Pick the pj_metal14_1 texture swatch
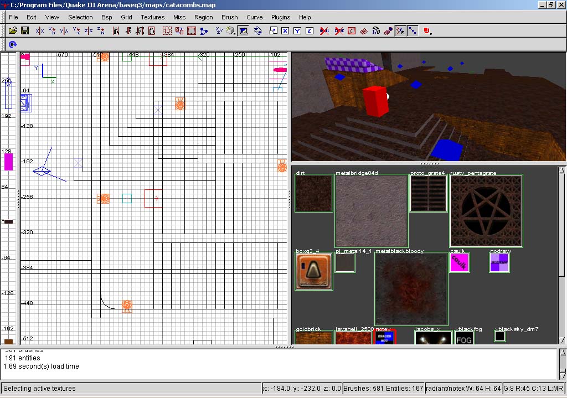This screenshot has width=567, height=398. click(x=345, y=262)
